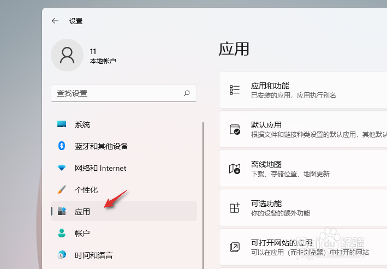
Task: Click the back arrow in Settings header
Action: pos(55,21)
